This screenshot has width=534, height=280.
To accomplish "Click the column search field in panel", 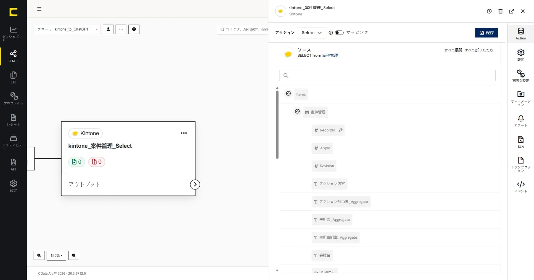I will point(387,75).
